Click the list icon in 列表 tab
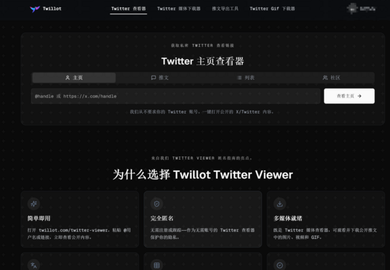 pos(239,78)
